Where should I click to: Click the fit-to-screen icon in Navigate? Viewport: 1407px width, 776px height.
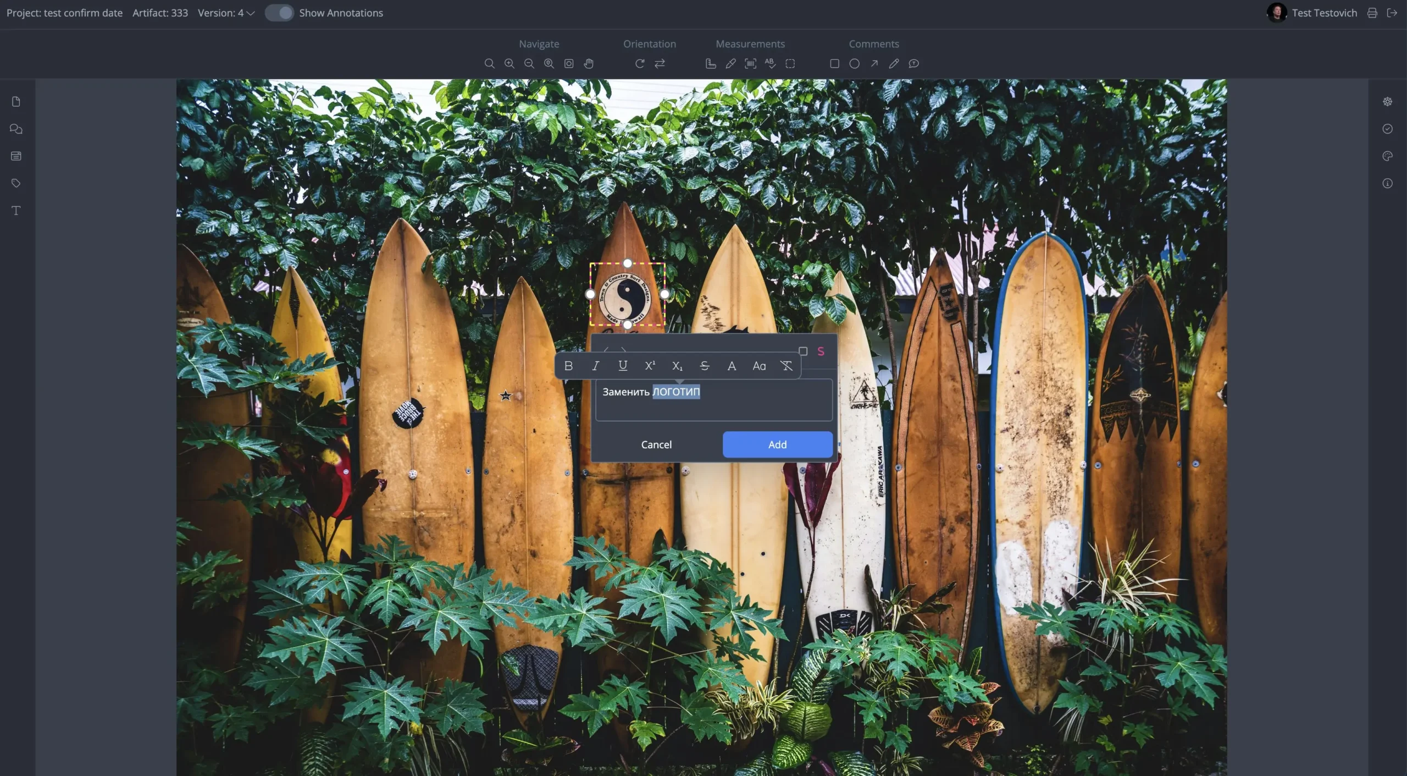569,64
